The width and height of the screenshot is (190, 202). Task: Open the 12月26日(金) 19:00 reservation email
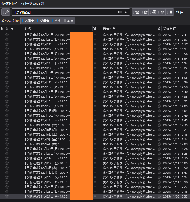47,49
